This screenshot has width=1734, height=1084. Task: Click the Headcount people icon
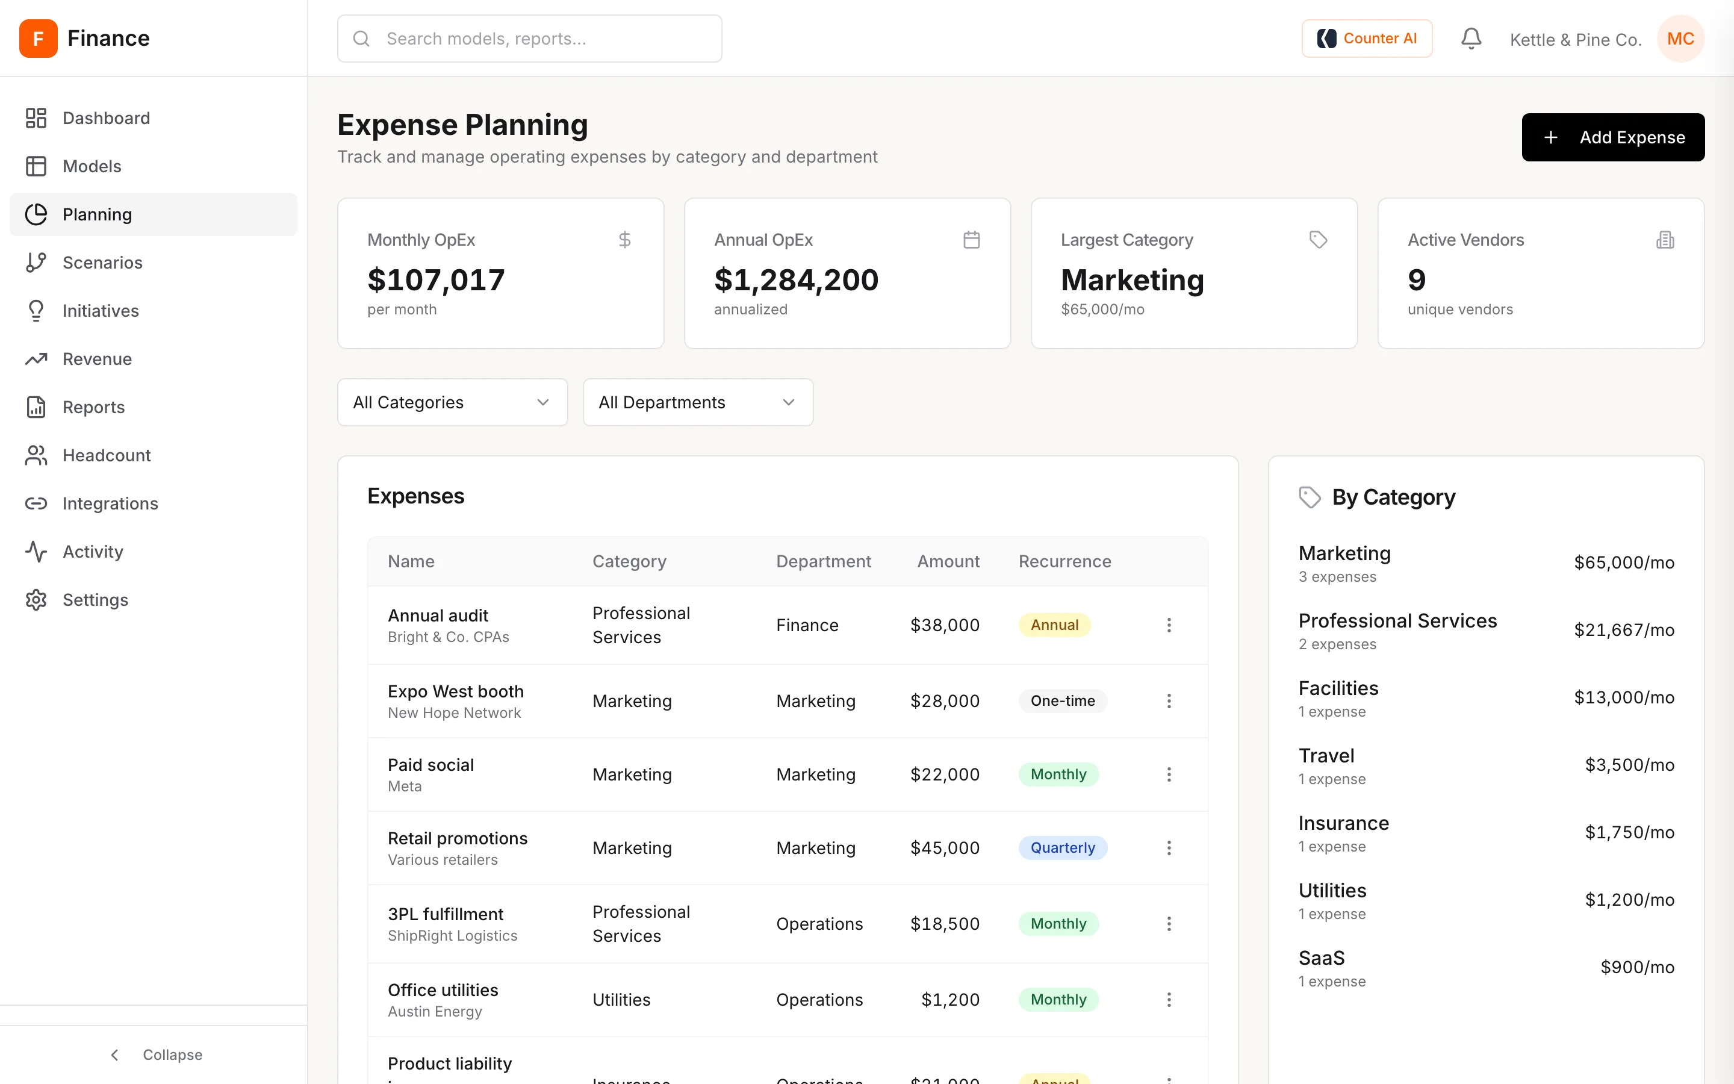tap(36, 455)
